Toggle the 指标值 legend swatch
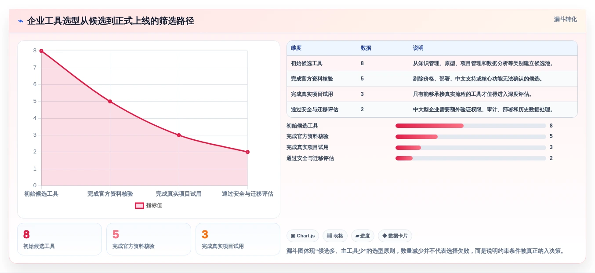595x273 pixels. [x=139, y=205]
